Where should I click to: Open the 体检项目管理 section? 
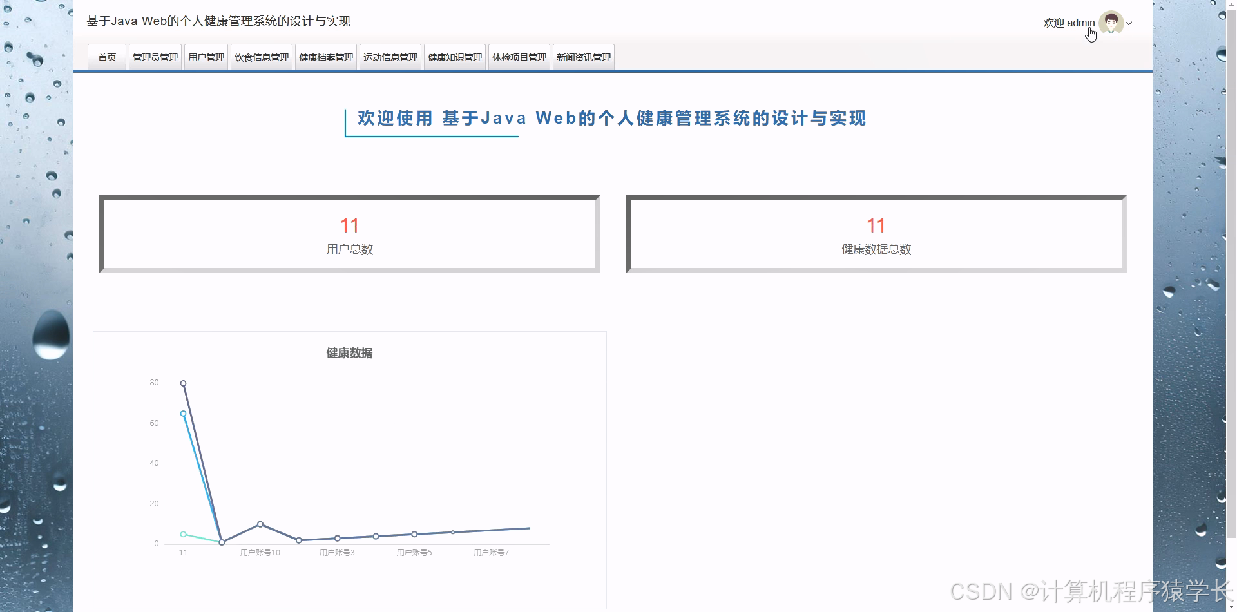point(519,57)
